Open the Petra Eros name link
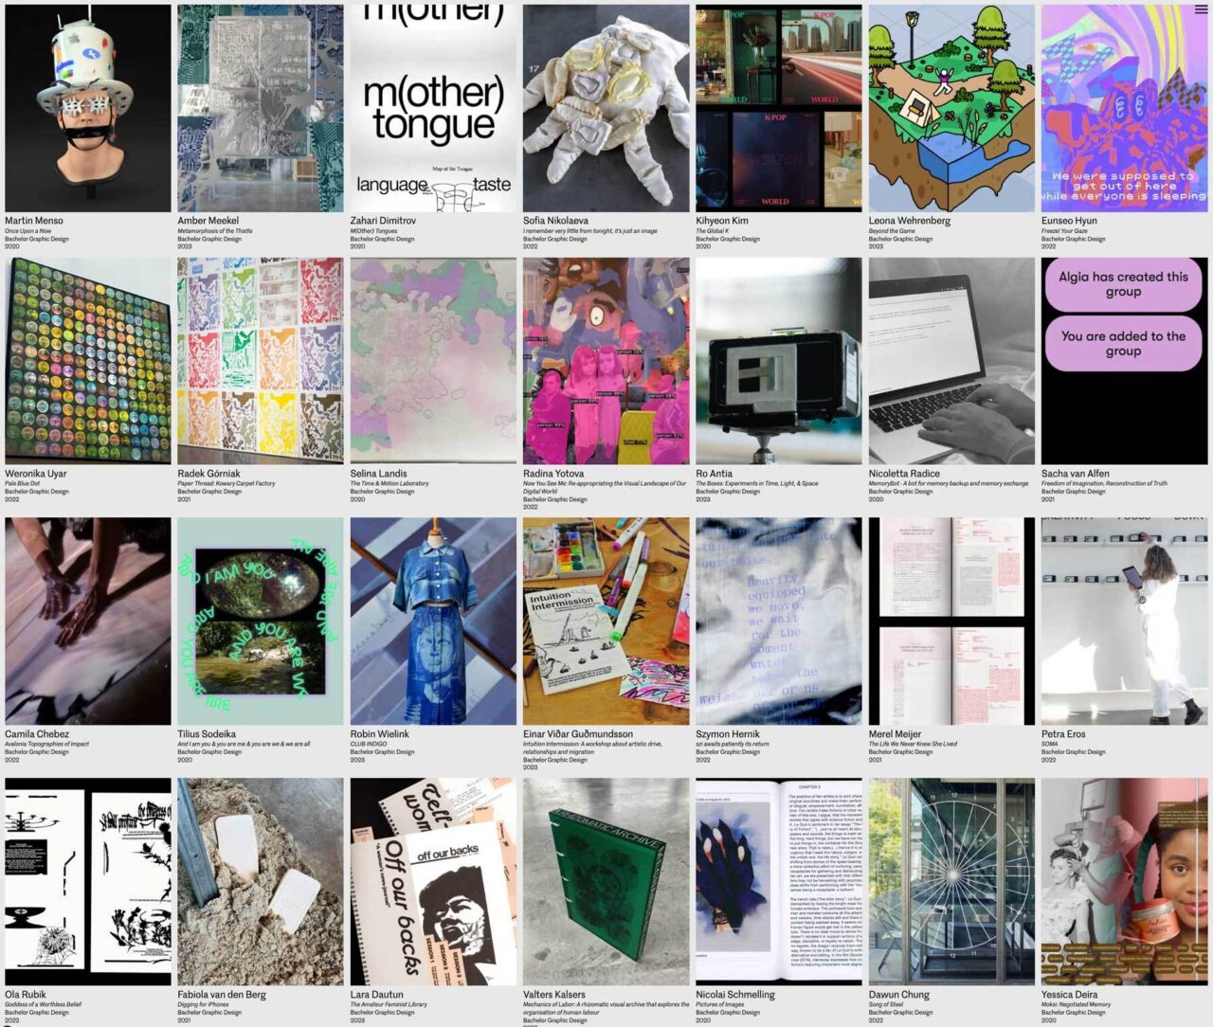The width and height of the screenshot is (1213, 1027). click(x=1063, y=734)
